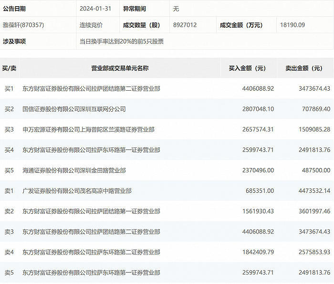Select stock name 雅葆轩(870357)
The height and width of the screenshot is (284, 334).
click(x=23, y=25)
